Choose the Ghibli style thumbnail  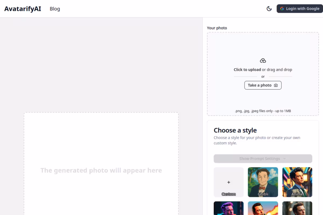click(x=263, y=182)
